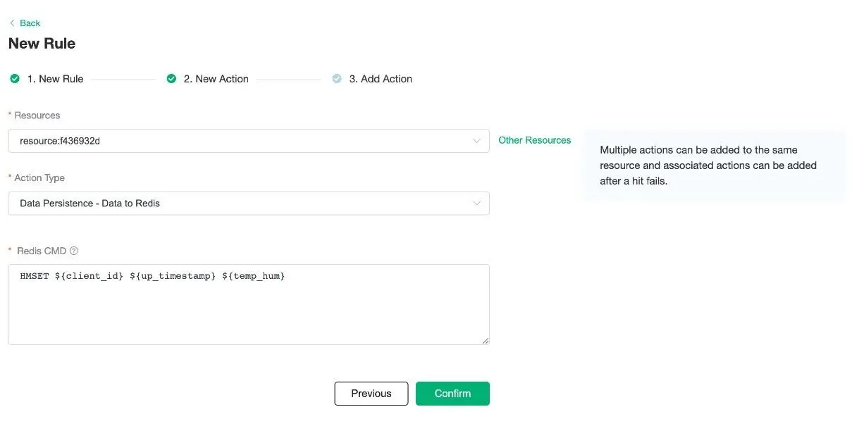Open Other Resources link

[534, 140]
